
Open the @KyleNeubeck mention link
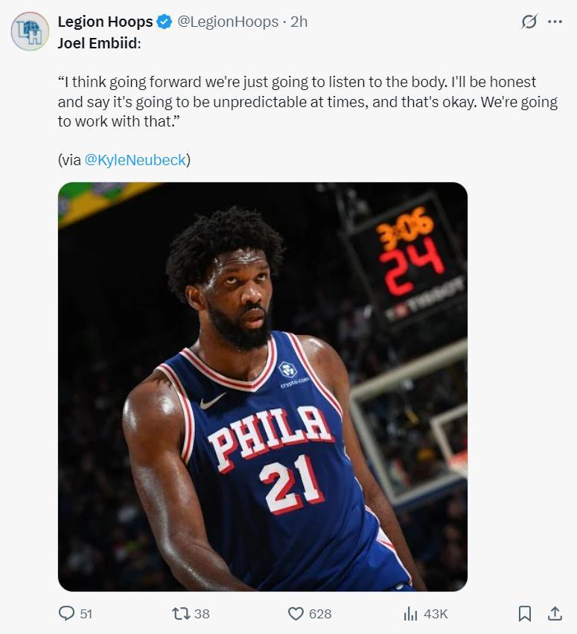135,159
